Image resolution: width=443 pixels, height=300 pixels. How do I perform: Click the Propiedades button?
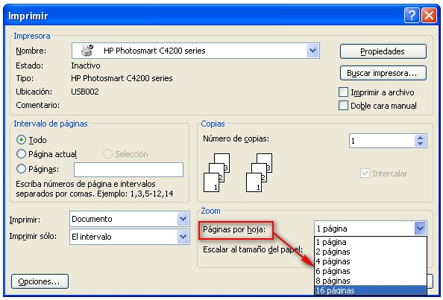383,51
